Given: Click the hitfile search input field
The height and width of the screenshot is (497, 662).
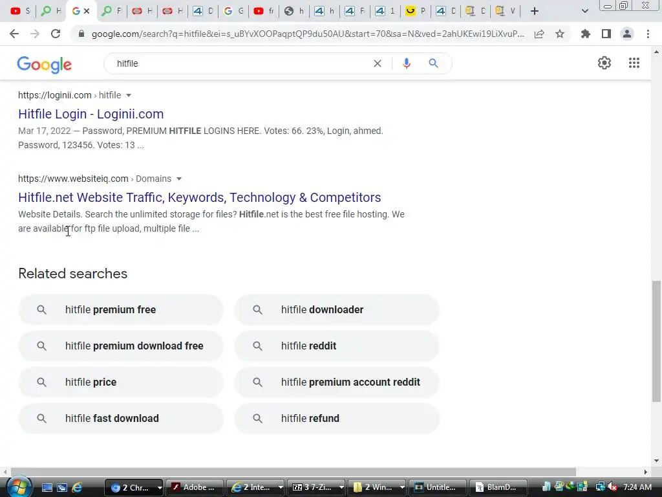Looking at the screenshot, I should (240, 63).
